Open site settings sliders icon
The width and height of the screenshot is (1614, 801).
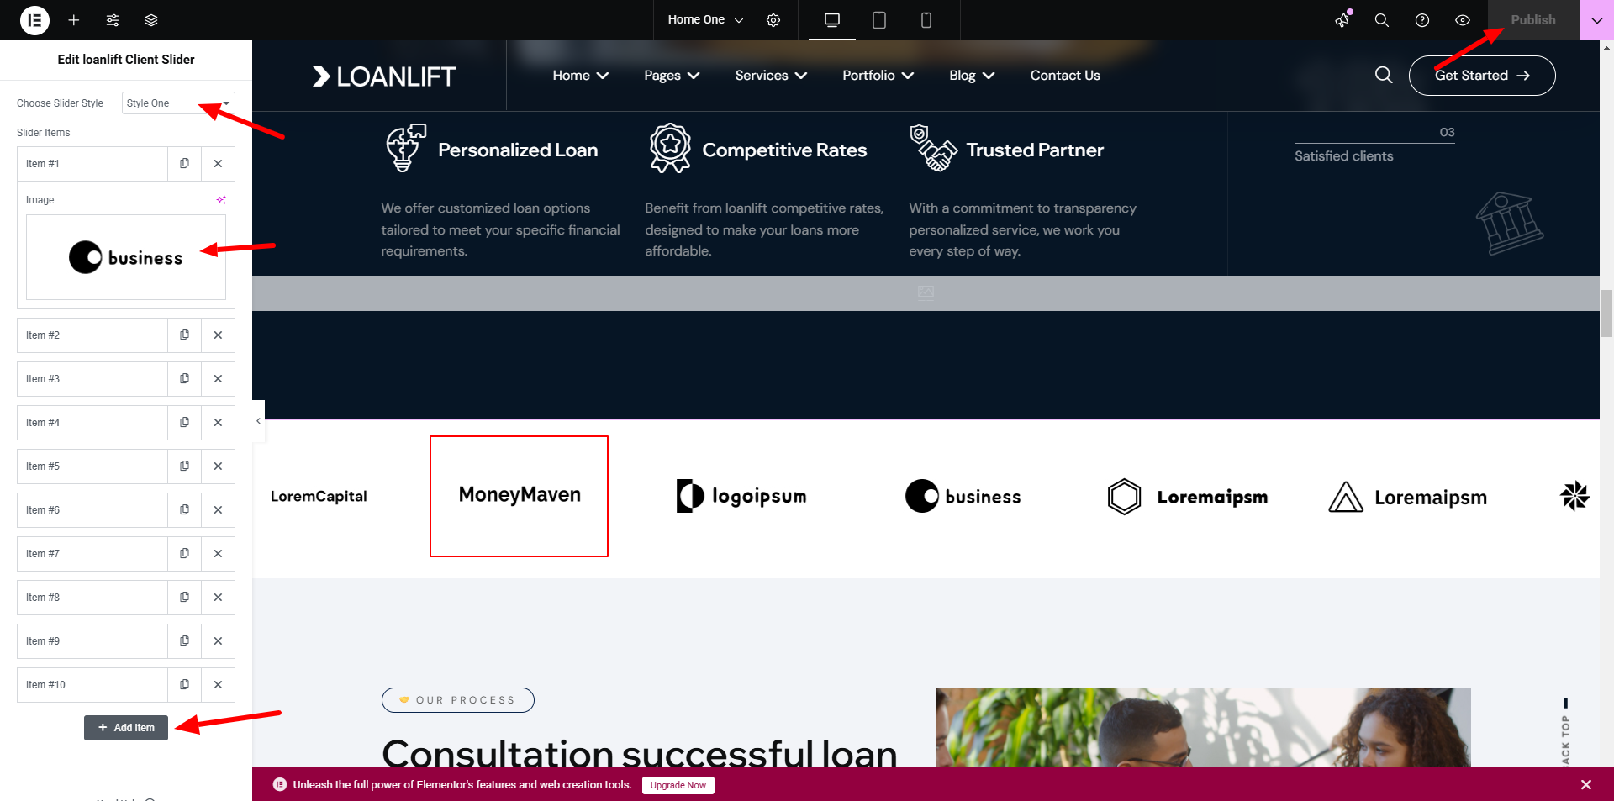coord(113,20)
